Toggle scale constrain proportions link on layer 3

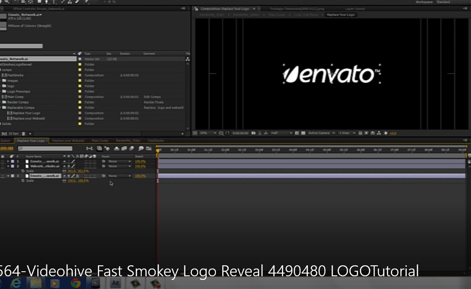[x=64, y=181]
